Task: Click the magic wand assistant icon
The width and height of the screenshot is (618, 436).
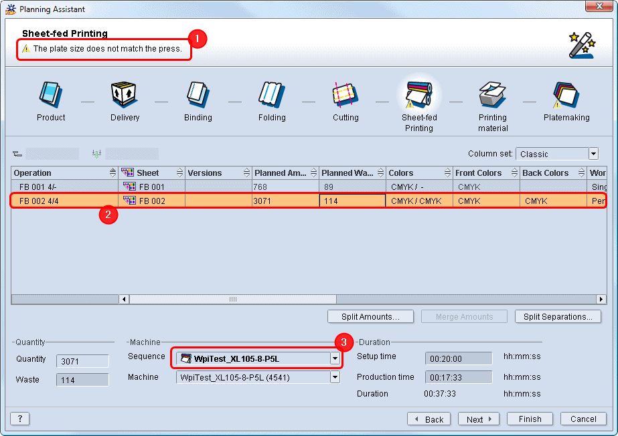Action: [x=581, y=45]
